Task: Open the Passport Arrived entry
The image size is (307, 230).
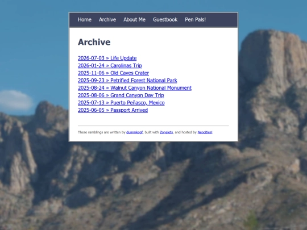Action: tap(113, 110)
